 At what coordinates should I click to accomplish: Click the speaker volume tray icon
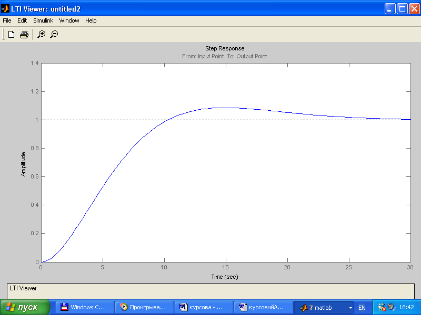click(x=391, y=307)
